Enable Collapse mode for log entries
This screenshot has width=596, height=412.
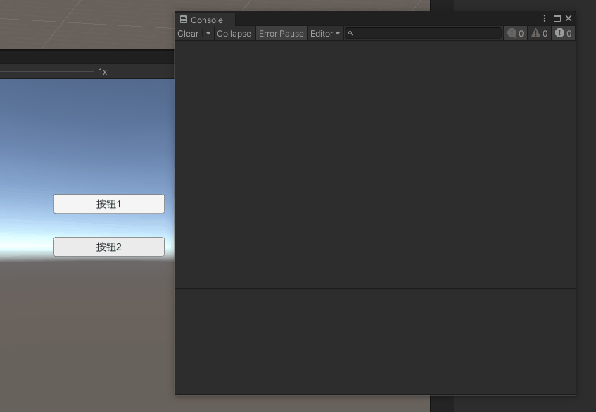(x=234, y=33)
